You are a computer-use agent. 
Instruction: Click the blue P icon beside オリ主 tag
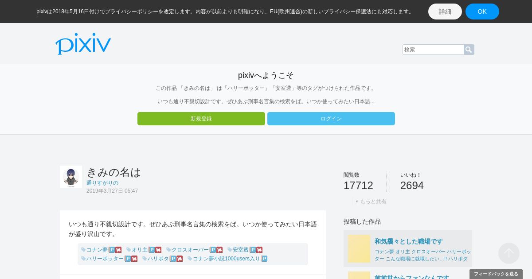click(x=152, y=250)
